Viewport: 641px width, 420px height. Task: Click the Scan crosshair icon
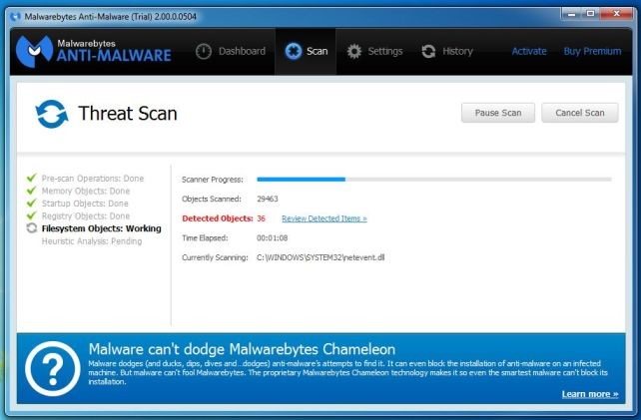click(294, 52)
